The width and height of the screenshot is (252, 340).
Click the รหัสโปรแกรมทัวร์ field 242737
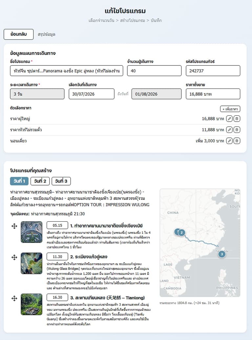click(213, 71)
